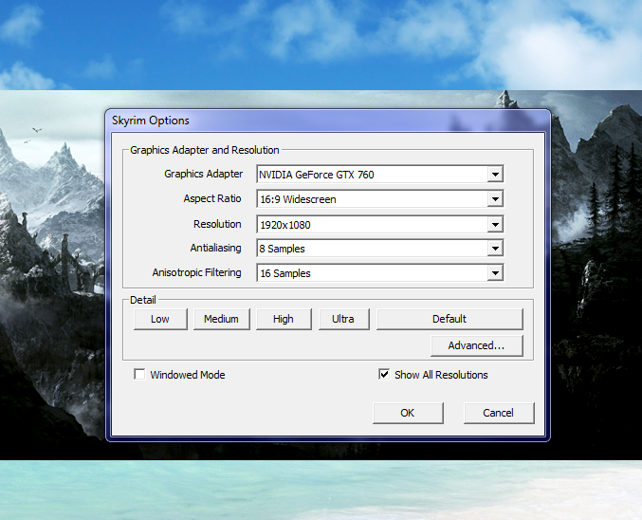Viewport: 642px width, 520px height.
Task: Click the Graphics Adapter and Resolution heading
Action: coord(204,150)
